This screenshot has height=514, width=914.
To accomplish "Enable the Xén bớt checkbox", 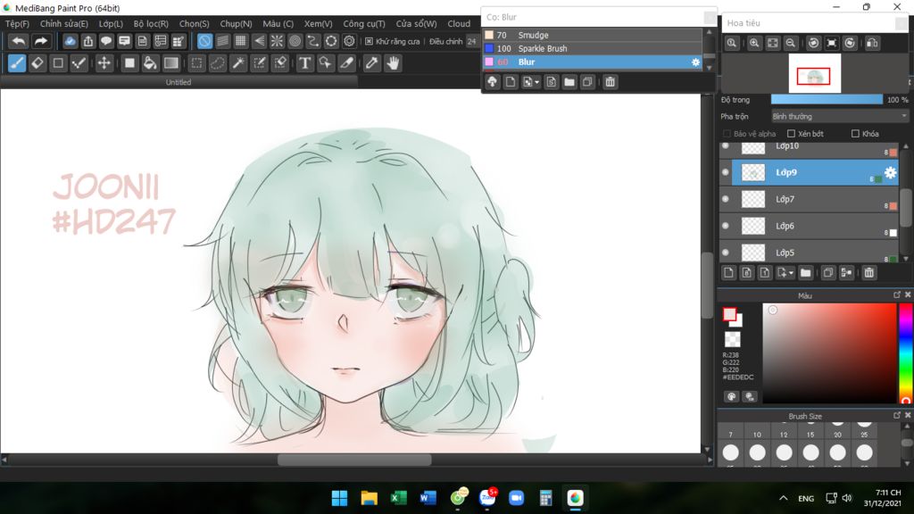I will 791,134.
